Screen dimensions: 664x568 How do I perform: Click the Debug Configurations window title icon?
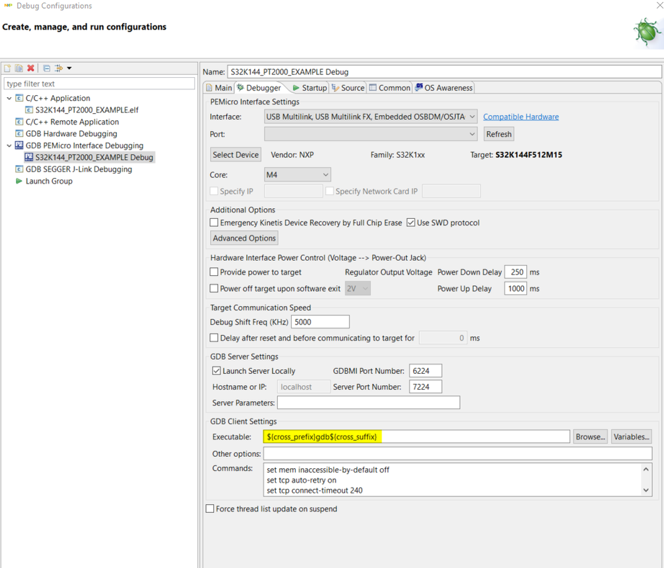8,5
